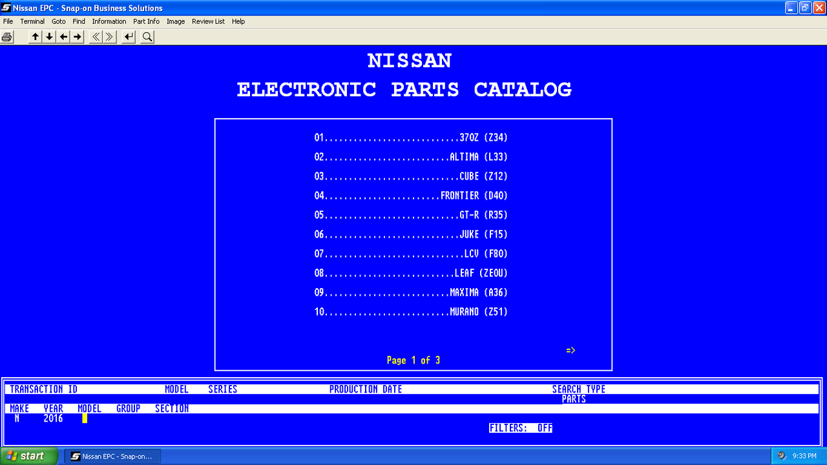Click the double left chevron page-back button
The width and height of the screenshot is (827, 465).
pyautogui.click(x=96, y=37)
